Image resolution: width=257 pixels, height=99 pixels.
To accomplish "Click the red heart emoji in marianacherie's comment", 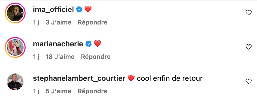I will tap(97, 44).
